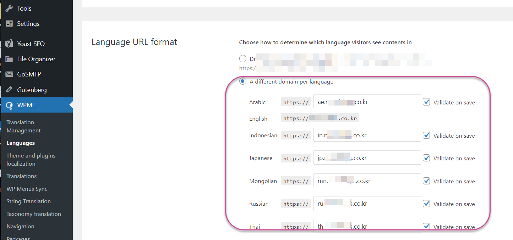The height and width of the screenshot is (240, 513).
Task: Uncheck Validate on save for Indonesian
Action: click(427, 135)
